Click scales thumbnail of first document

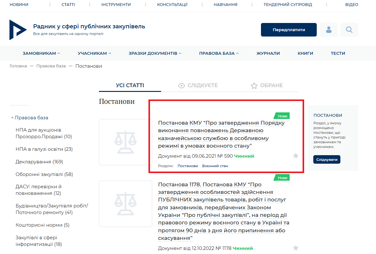pos(125,142)
